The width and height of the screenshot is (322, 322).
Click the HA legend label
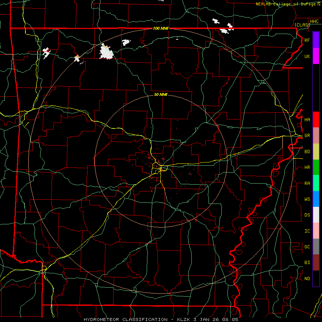(307, 119)
